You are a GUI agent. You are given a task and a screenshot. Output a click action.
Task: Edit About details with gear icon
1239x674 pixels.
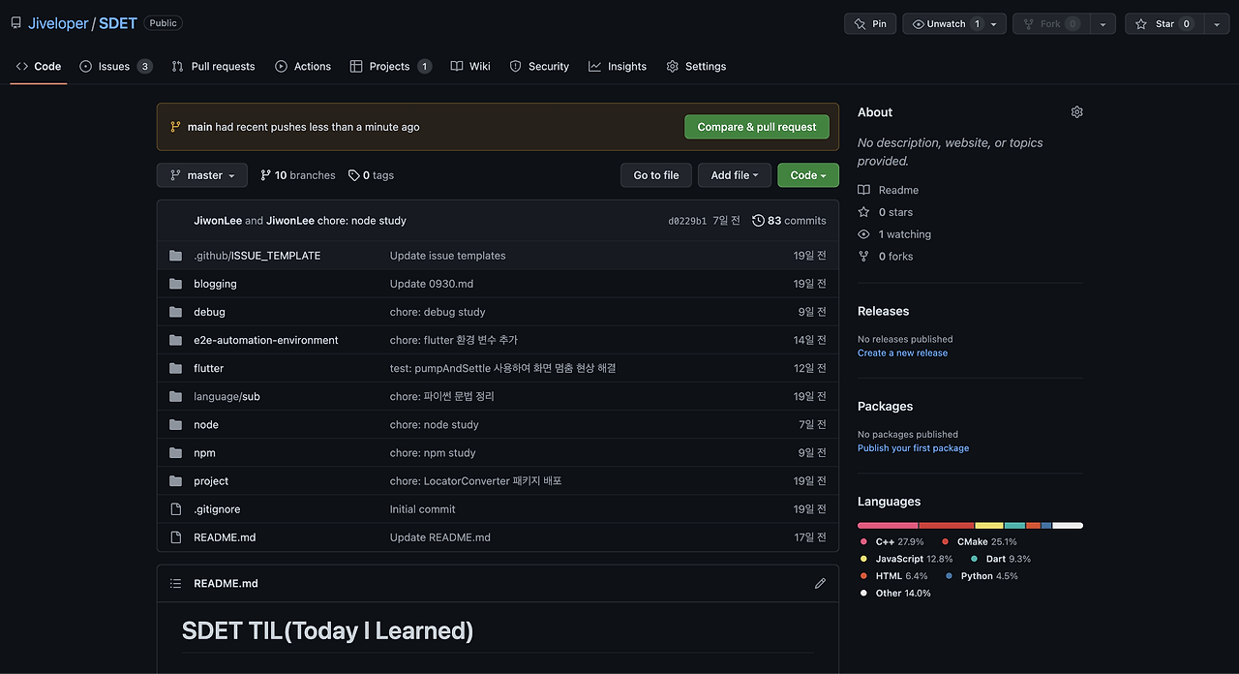(1076, 112)
